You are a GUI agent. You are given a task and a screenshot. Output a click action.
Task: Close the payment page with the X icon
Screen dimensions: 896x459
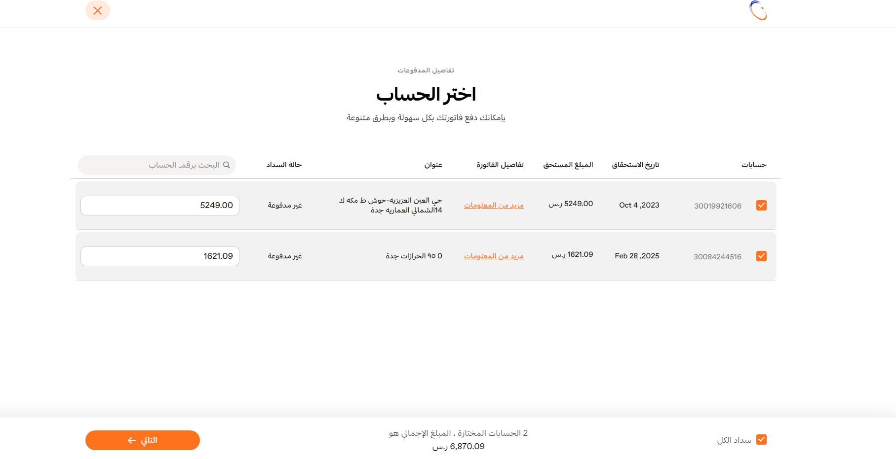click(x=98, y=10)
